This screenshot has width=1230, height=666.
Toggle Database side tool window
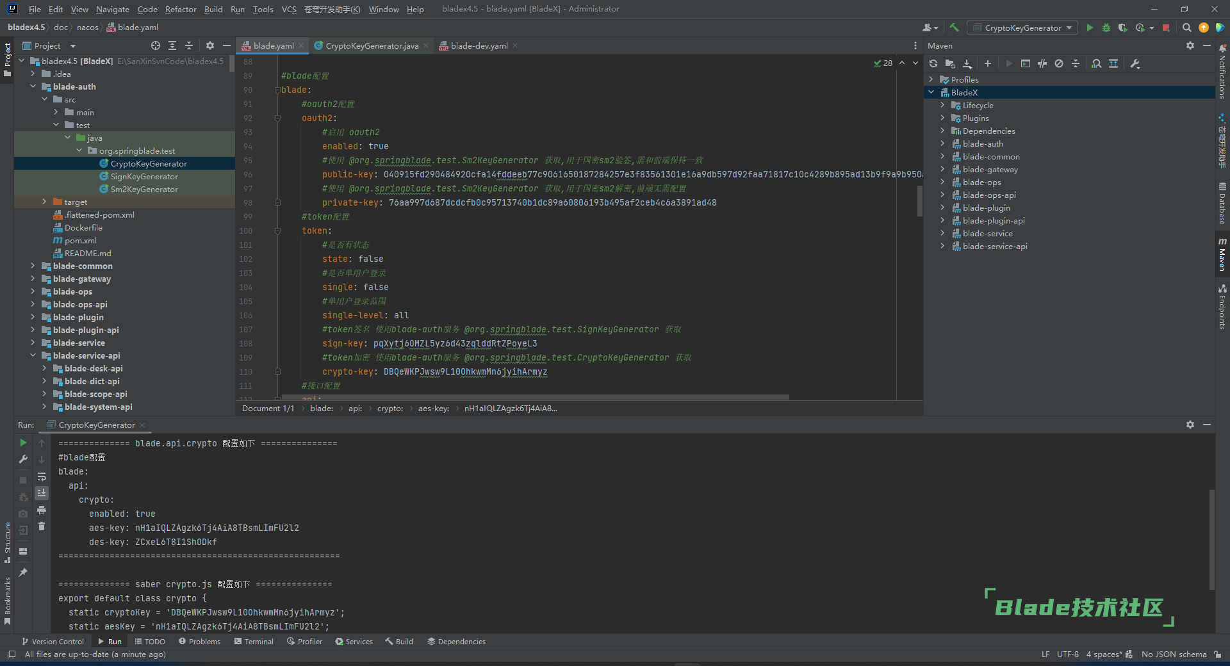1222,203
